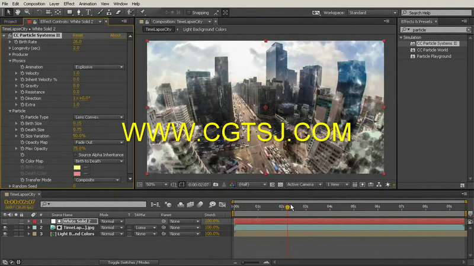Open the Workspace Standard dropdown
Image resolution: width=474 pixels, height=266 pixels.
coord(372,12)
